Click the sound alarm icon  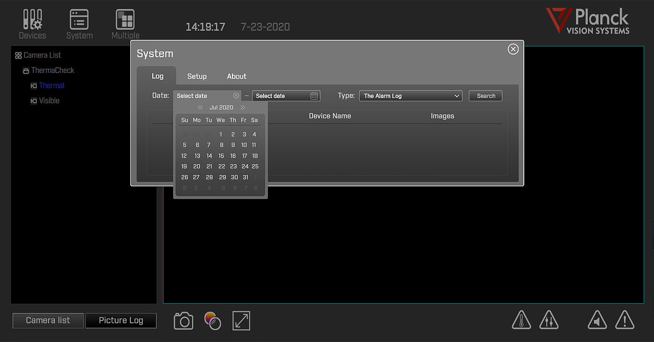click(597, 320)
